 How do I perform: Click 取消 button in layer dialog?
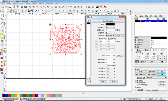pos(113,81)
